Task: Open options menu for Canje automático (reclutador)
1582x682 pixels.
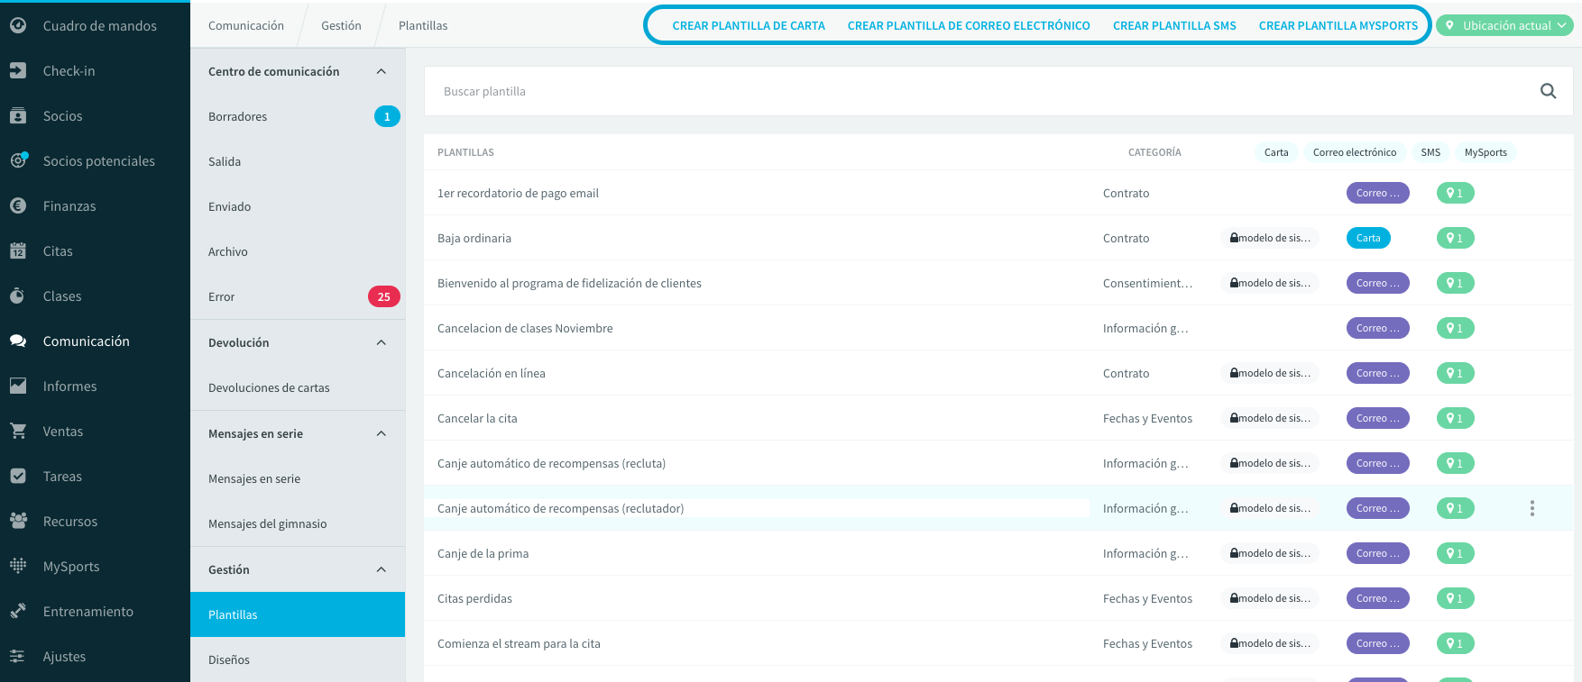Action: pos(1532,508)
